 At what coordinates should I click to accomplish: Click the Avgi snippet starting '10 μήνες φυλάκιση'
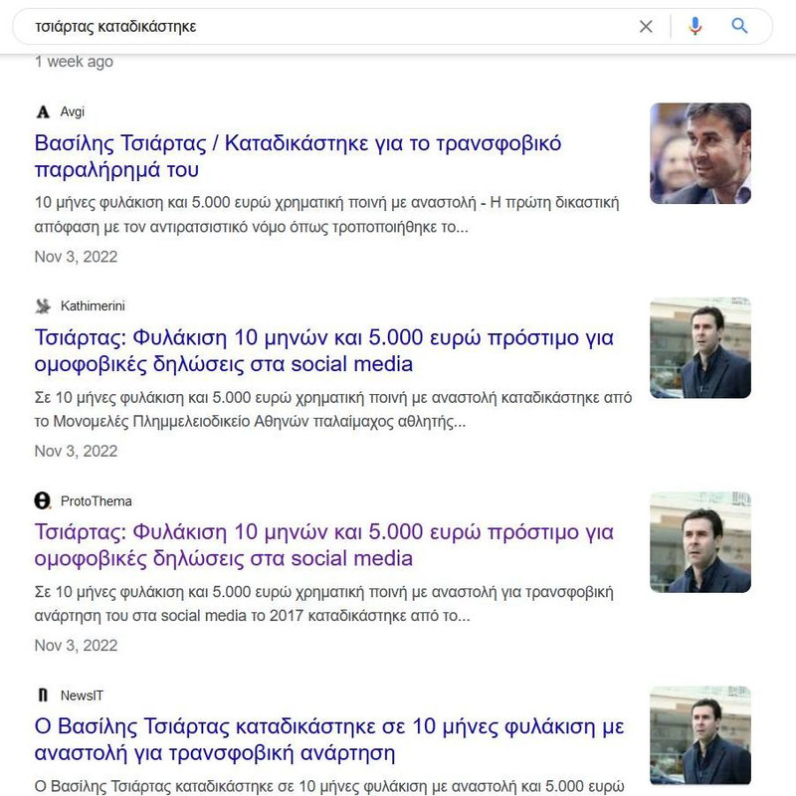(x=326, y=215)
